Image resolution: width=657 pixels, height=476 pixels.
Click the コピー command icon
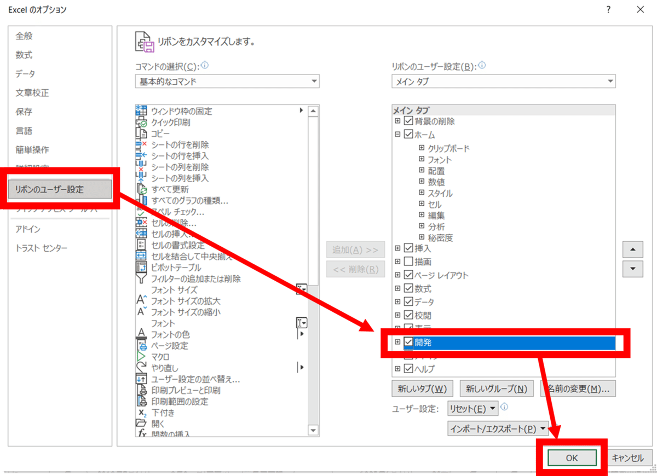141,133
